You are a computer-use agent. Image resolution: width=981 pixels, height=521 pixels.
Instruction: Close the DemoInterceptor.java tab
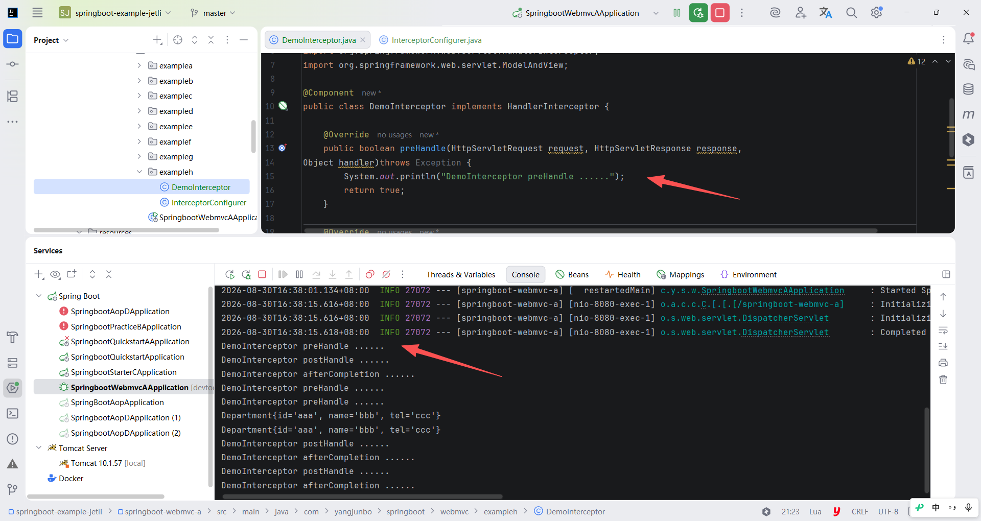click(363, 40)
